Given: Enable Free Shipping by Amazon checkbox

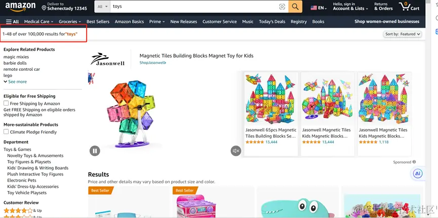Looking at the screenshot, I should tap(6, 103).
